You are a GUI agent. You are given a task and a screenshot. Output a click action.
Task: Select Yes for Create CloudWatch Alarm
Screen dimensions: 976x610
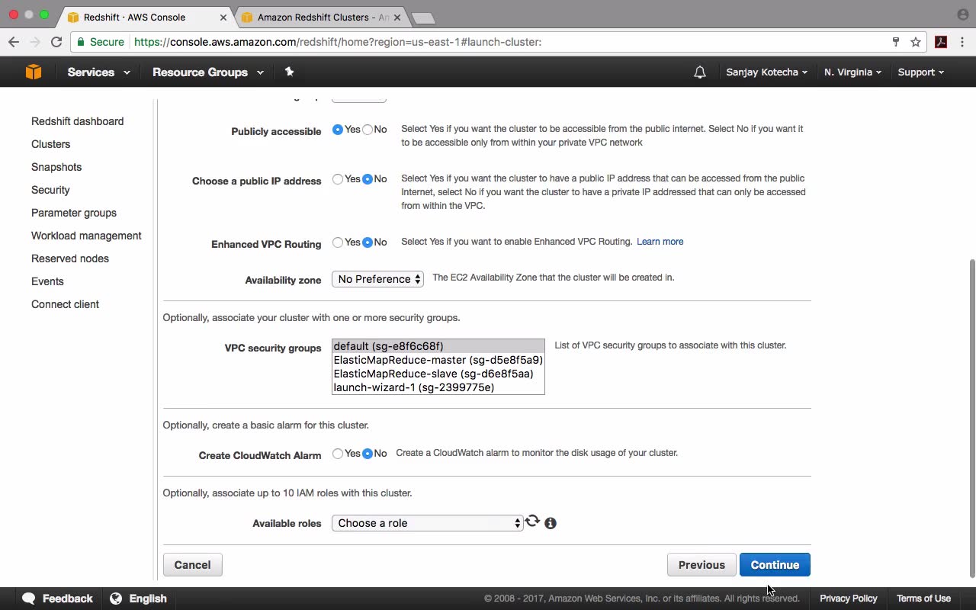coord(338,454)
